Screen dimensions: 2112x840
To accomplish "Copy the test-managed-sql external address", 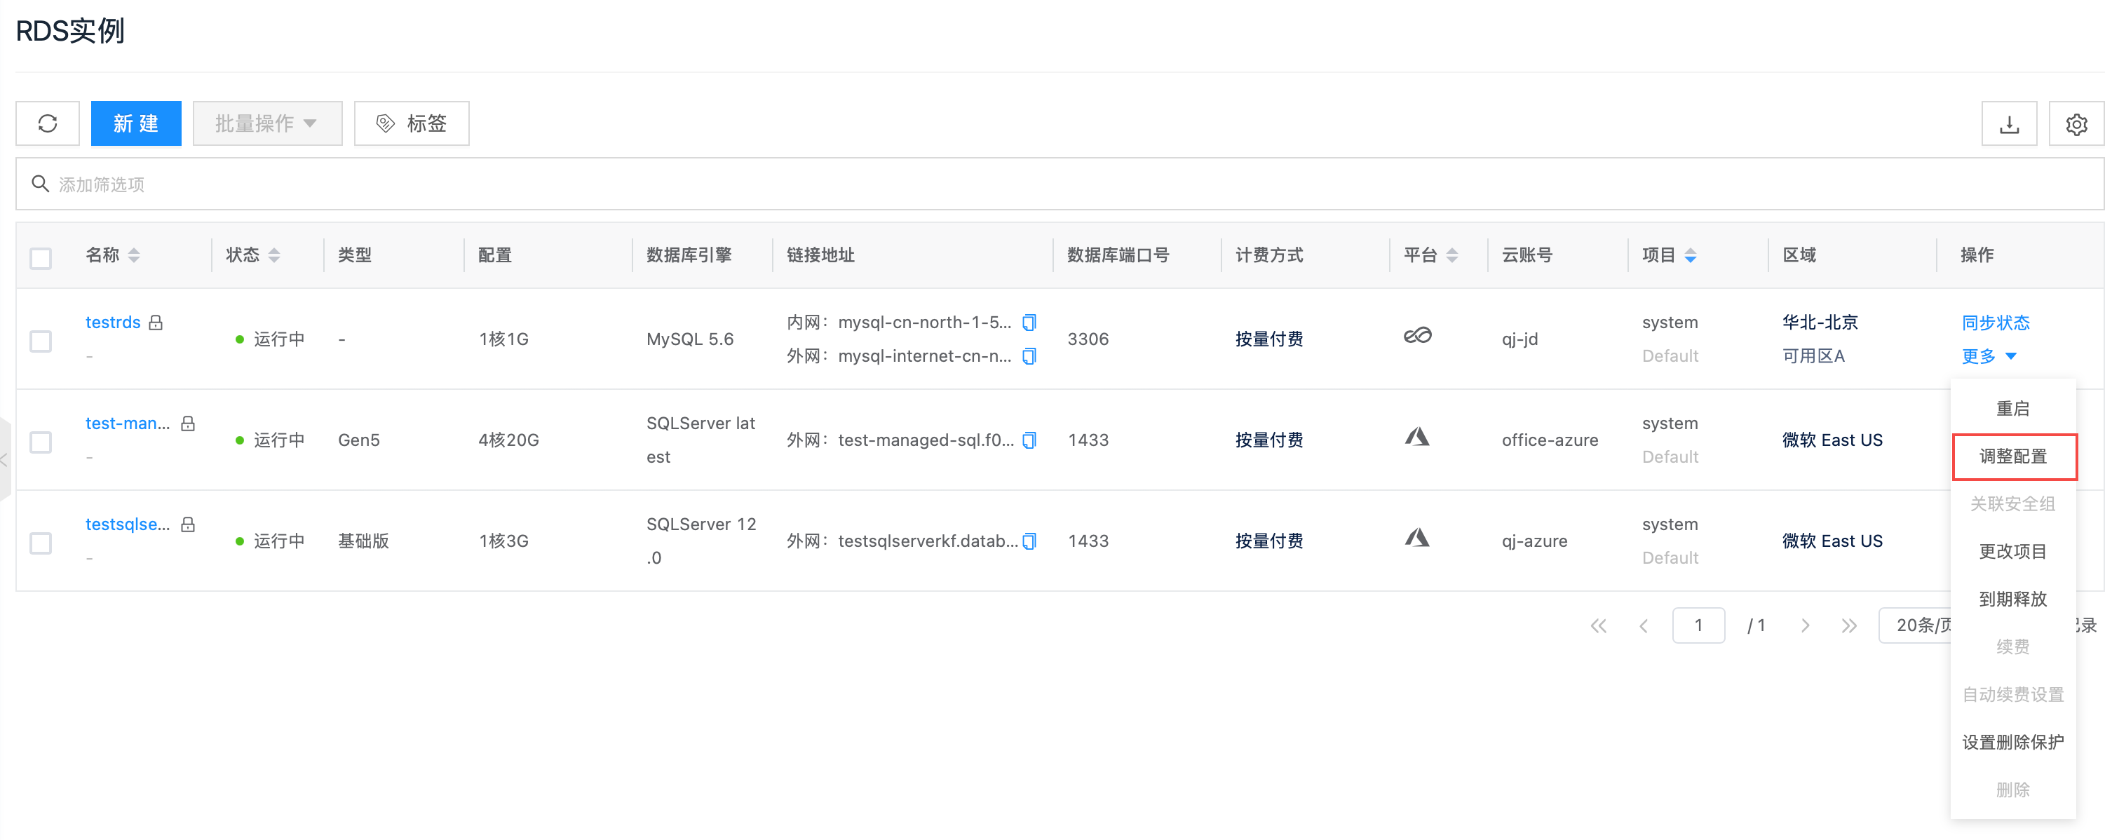I will point(1030,440).
